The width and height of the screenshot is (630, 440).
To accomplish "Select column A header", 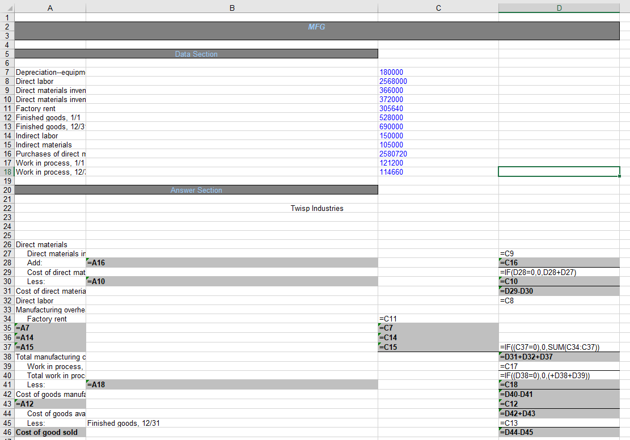I will point(50,8).
